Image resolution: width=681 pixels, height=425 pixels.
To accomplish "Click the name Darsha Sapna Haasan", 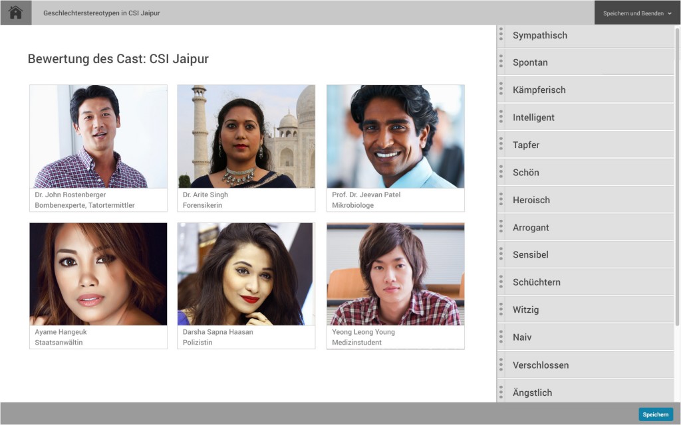I will click(217, 332).
